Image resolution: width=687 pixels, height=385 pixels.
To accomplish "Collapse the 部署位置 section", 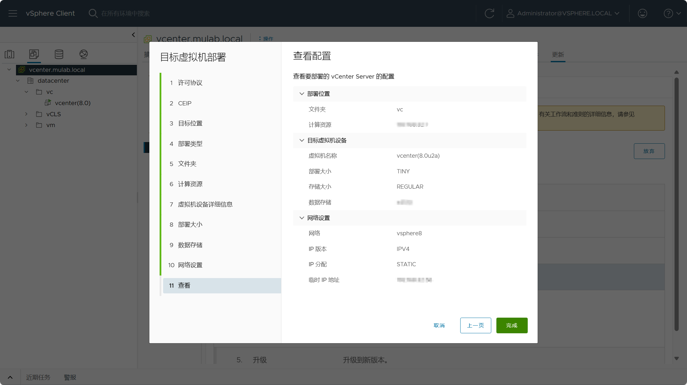I will coord(302,94).
